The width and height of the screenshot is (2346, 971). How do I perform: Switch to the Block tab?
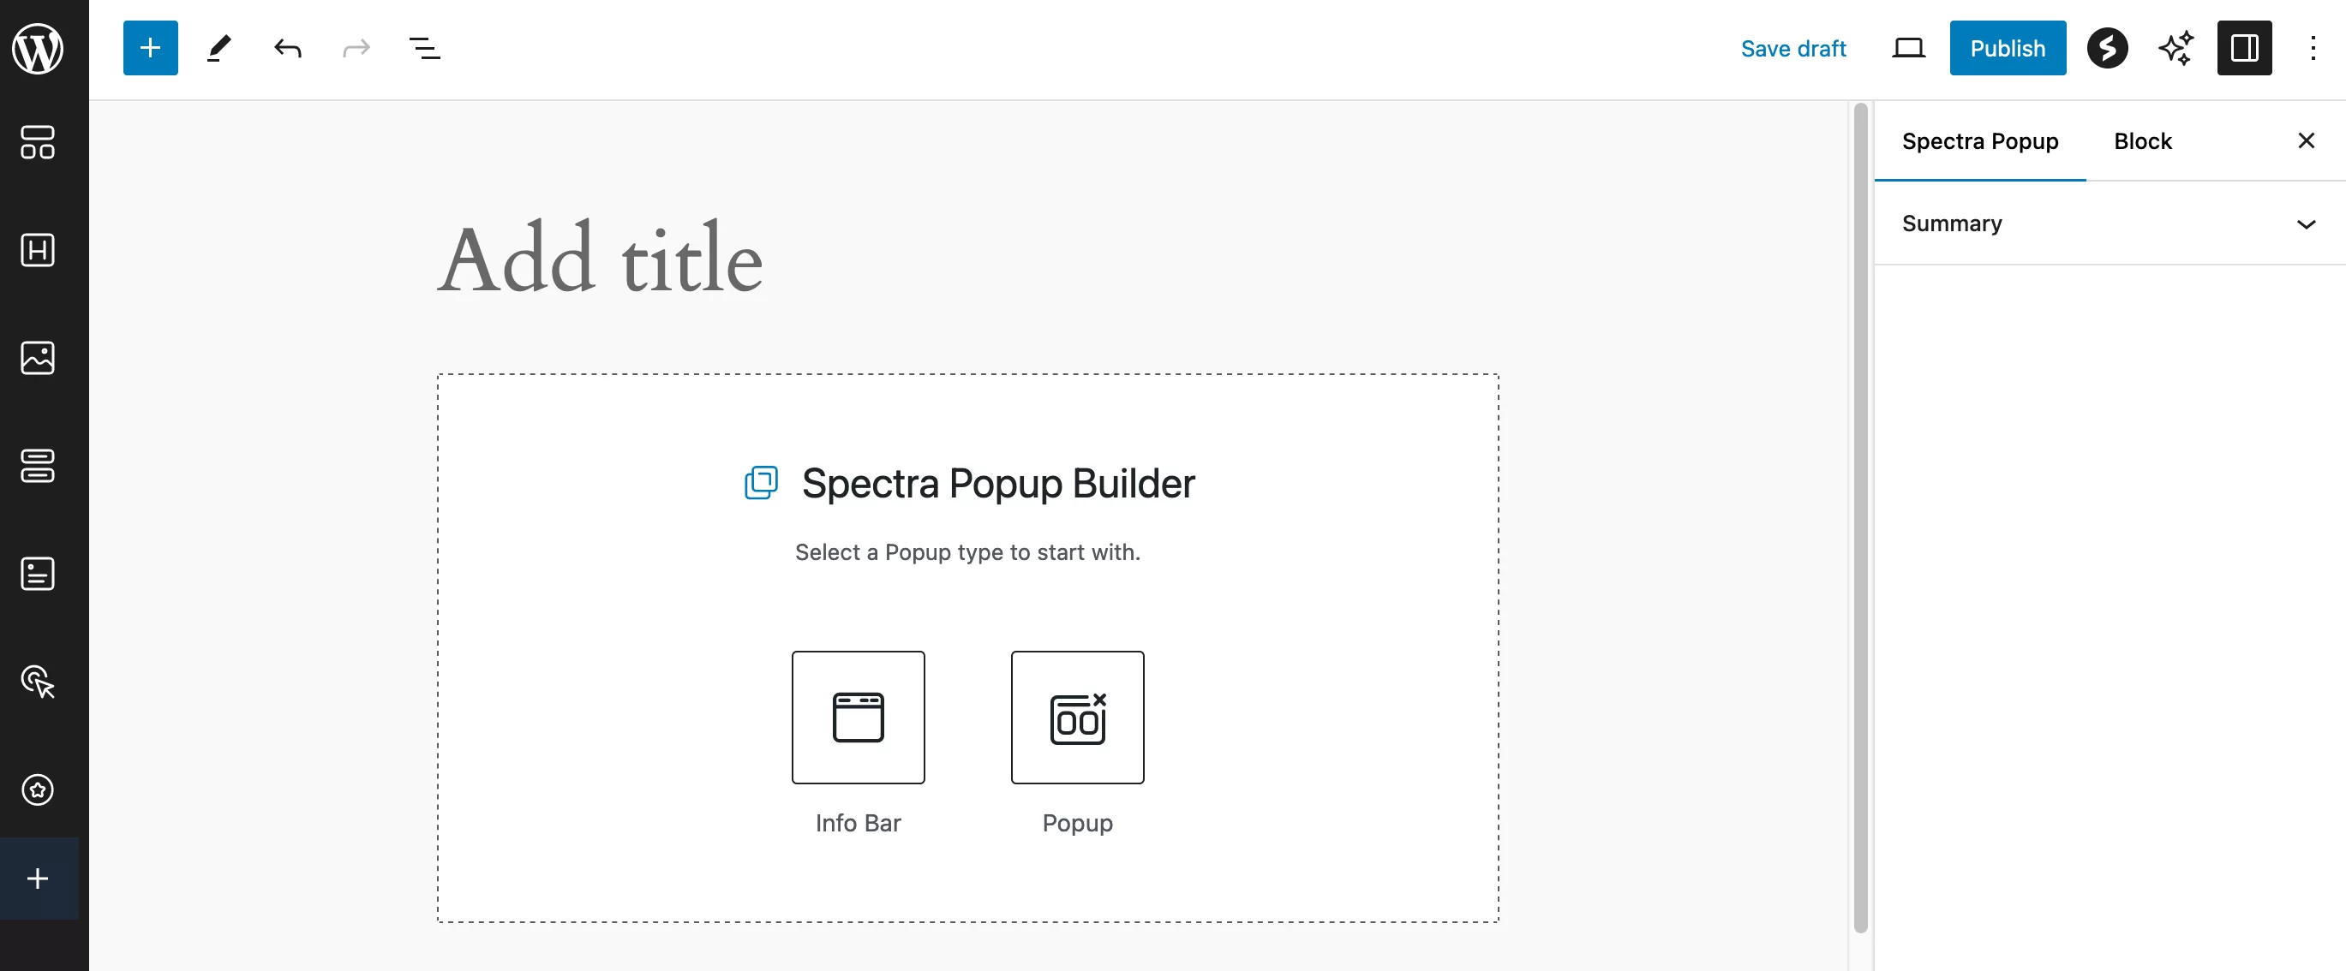[2143, 140]
